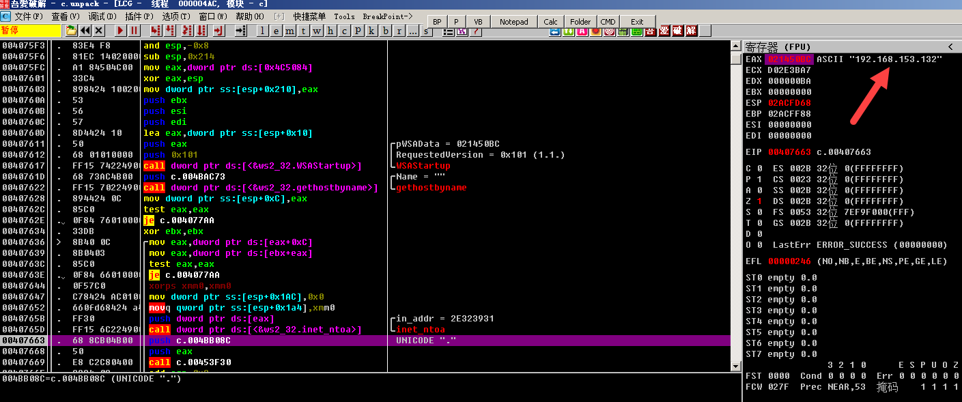Open the 插件(P) Plugins menu
The image size is (962, 402).
click(x=139, y=16)
